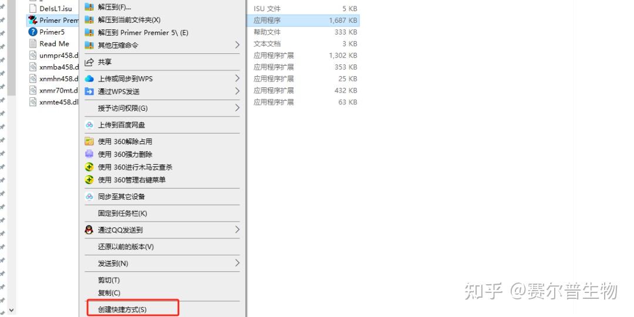The width and height of the screenshot is (634, 317).
Task: Expand the 通过WPS发送 submenu arrow
Action: [x=237, y=91]
